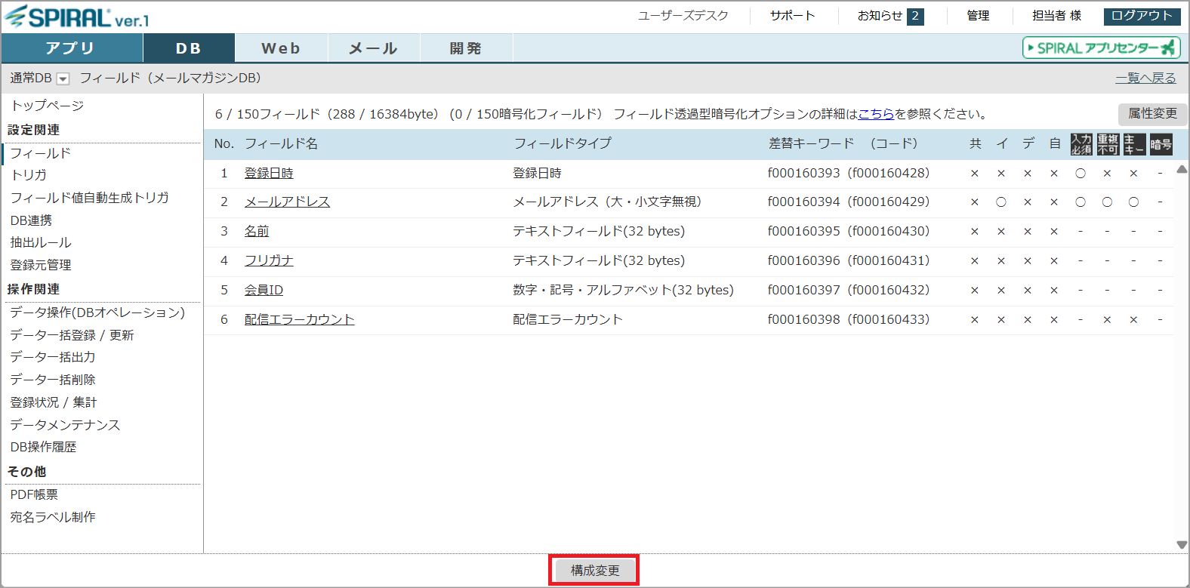Click the 暗号 column header icon
This screenshot has height=588, width=1190.
click(x=1161, y=144)
